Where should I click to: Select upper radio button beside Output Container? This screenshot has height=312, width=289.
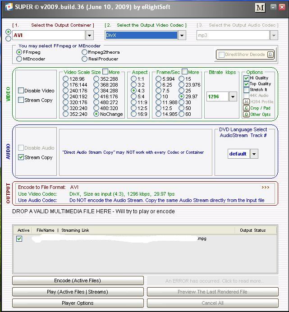8,32
